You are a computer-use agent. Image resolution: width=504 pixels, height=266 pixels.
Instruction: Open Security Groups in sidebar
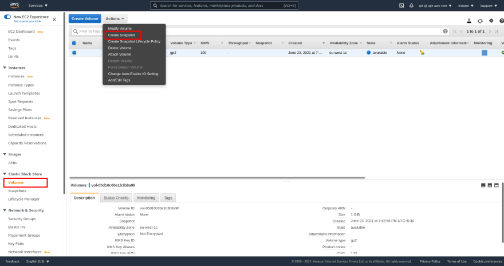coord(22,219)
